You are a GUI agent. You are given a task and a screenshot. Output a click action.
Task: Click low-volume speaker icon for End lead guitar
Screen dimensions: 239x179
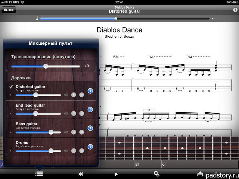[x=10, y=113]
